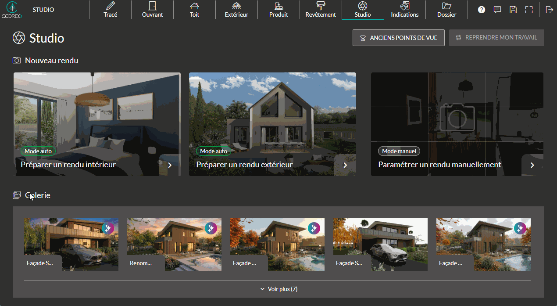This screenshot has height=306, width=557.
Task: Click AI sparkle badge on last gallery thumbnail
Action: click(x=520, y=228)
